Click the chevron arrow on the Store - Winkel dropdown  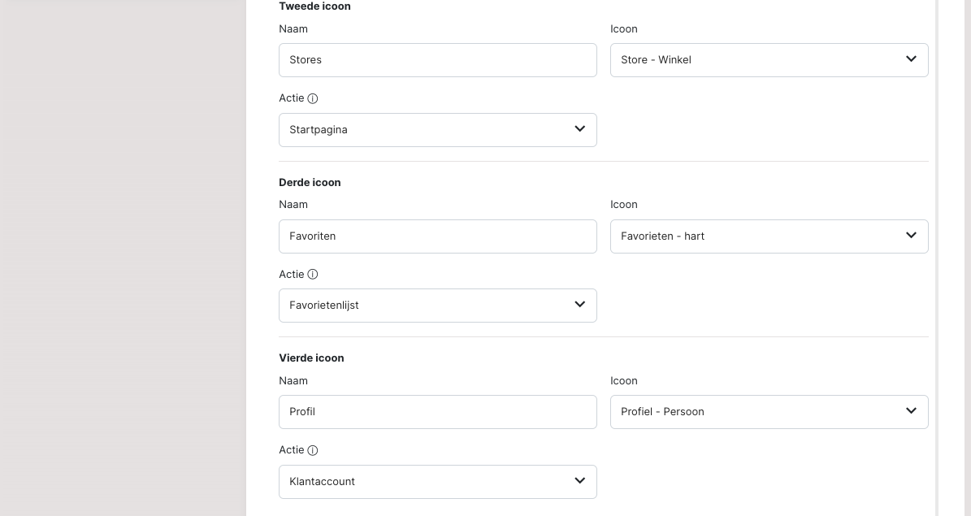tap(911, 59)
